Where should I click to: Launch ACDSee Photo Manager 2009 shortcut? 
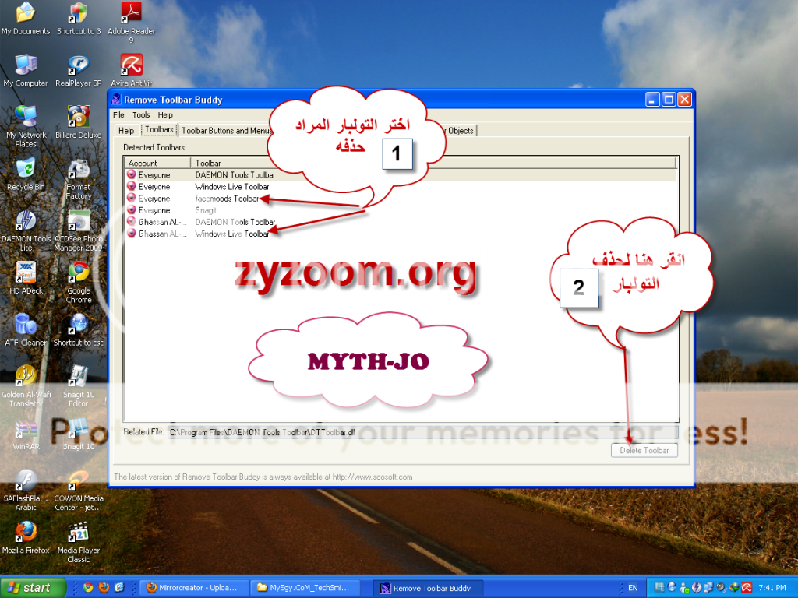79,231
